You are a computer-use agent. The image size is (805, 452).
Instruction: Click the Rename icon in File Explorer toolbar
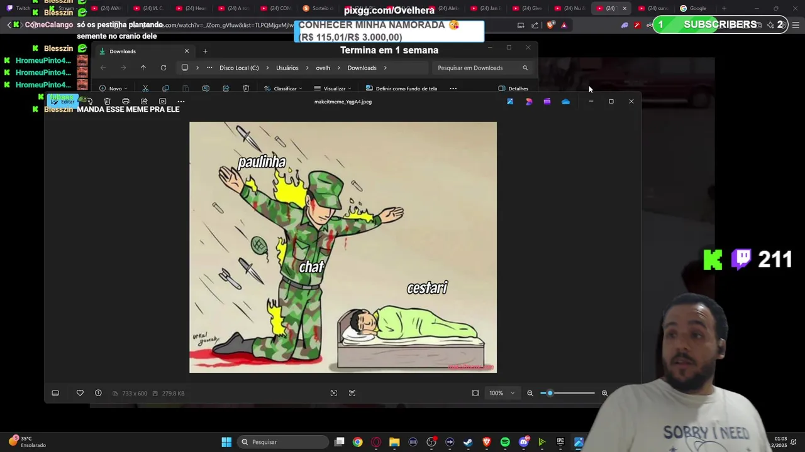click(x=206, y=89)
